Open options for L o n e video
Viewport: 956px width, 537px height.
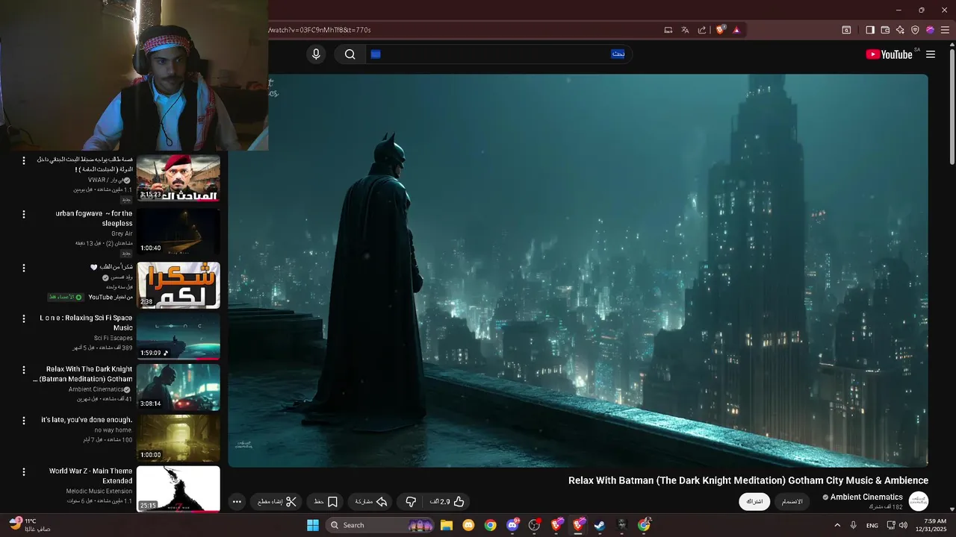tap(23, 318)
